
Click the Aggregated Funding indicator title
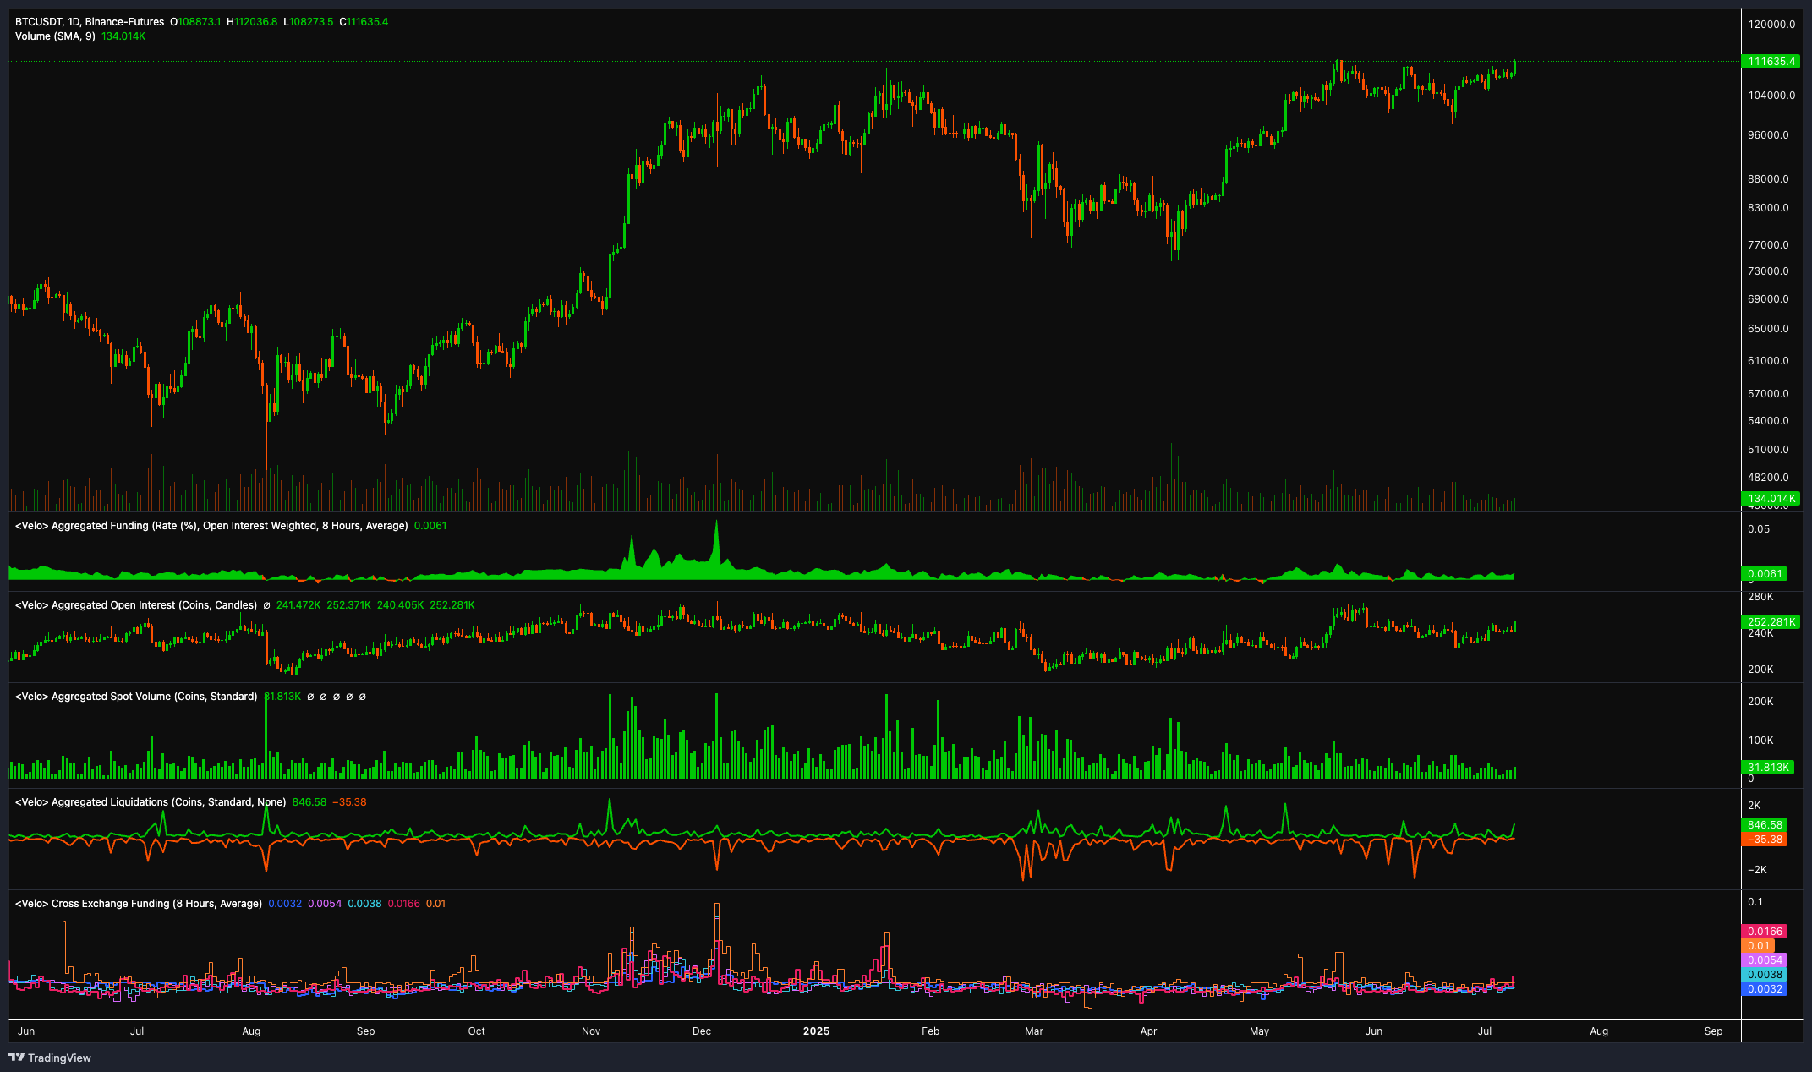pos(210,525)
